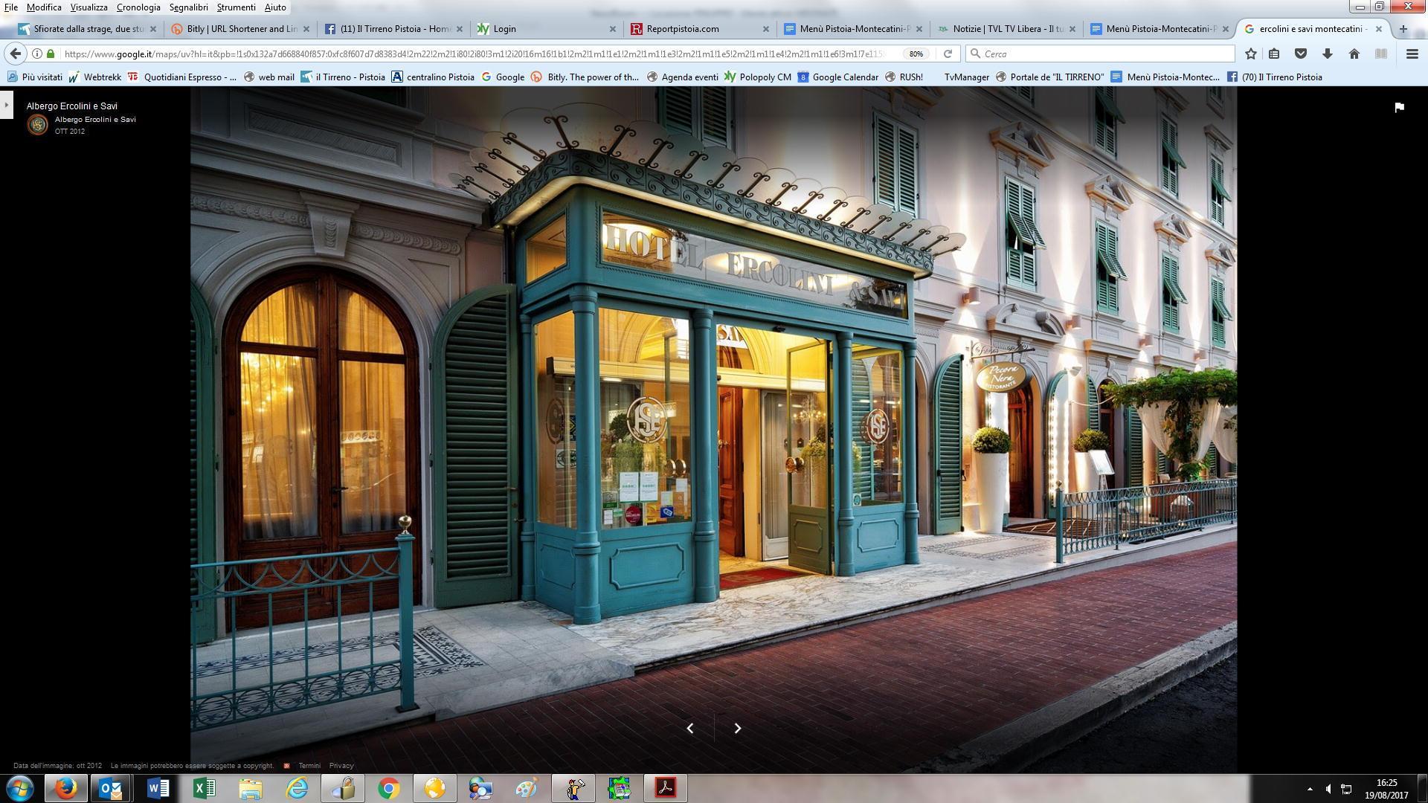
Task: Open Word from the taskbar
Action: [158, 788]
